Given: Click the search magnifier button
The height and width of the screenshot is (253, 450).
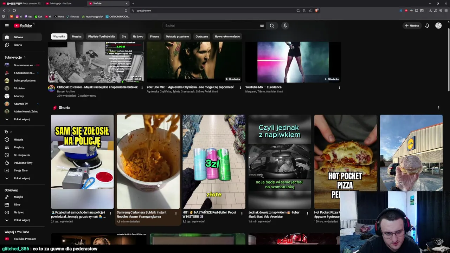Looking at the screenshot, I should click(x=272, y=26).
